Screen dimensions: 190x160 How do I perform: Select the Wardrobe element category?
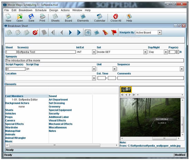click(x=11, y=127)
